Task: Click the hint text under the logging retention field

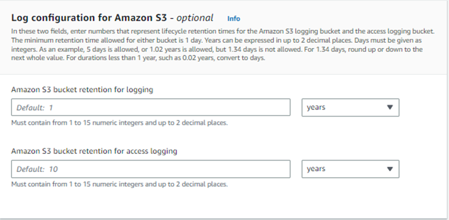Action: pos(120,123)
